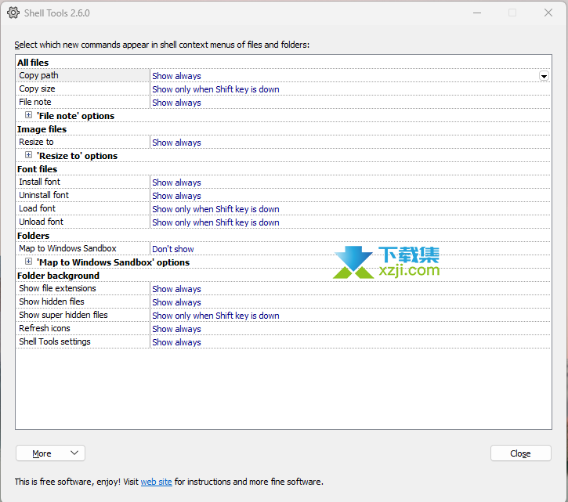Change Shell Tools settings 'Show always' value

tap(176, 342)
